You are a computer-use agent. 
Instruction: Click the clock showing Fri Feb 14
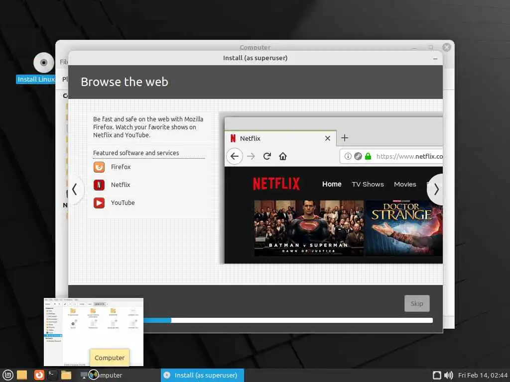(483, 375)
